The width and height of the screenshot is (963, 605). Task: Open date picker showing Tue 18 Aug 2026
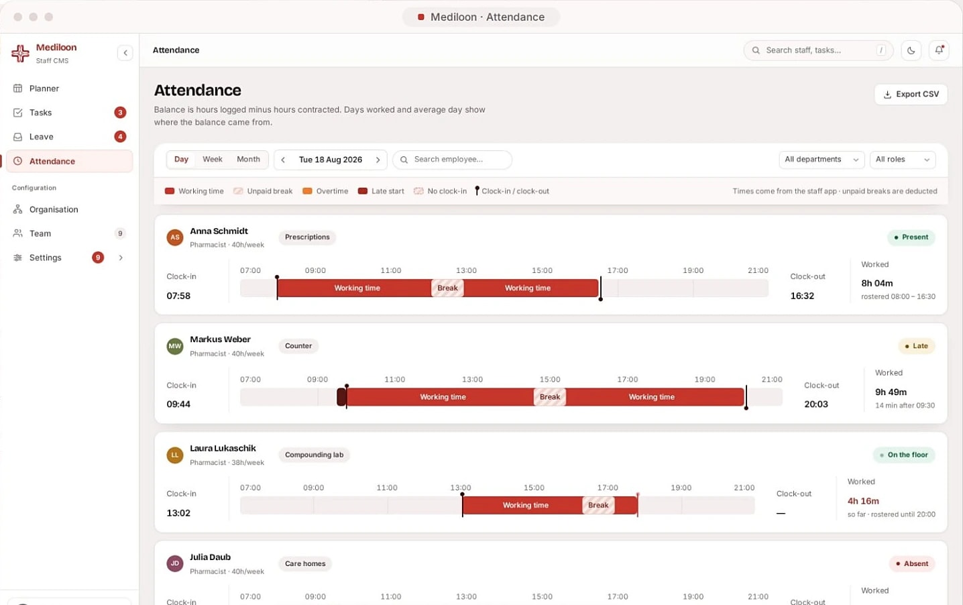click(x=331, y=160)
